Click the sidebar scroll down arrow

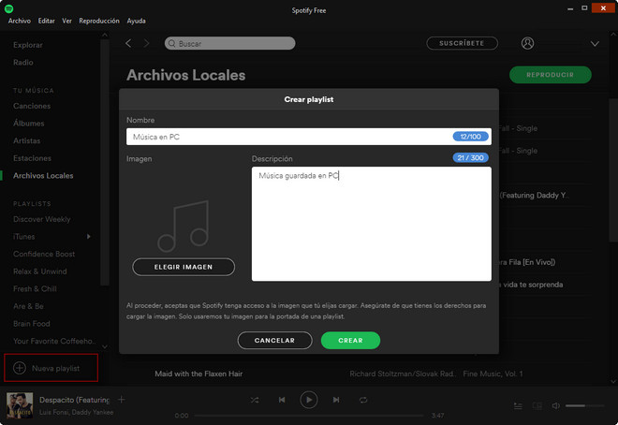point(105,346)
